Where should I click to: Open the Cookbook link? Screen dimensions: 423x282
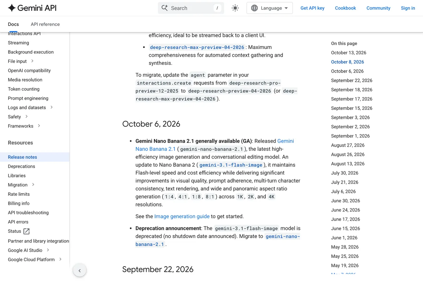tap(345, 8)
